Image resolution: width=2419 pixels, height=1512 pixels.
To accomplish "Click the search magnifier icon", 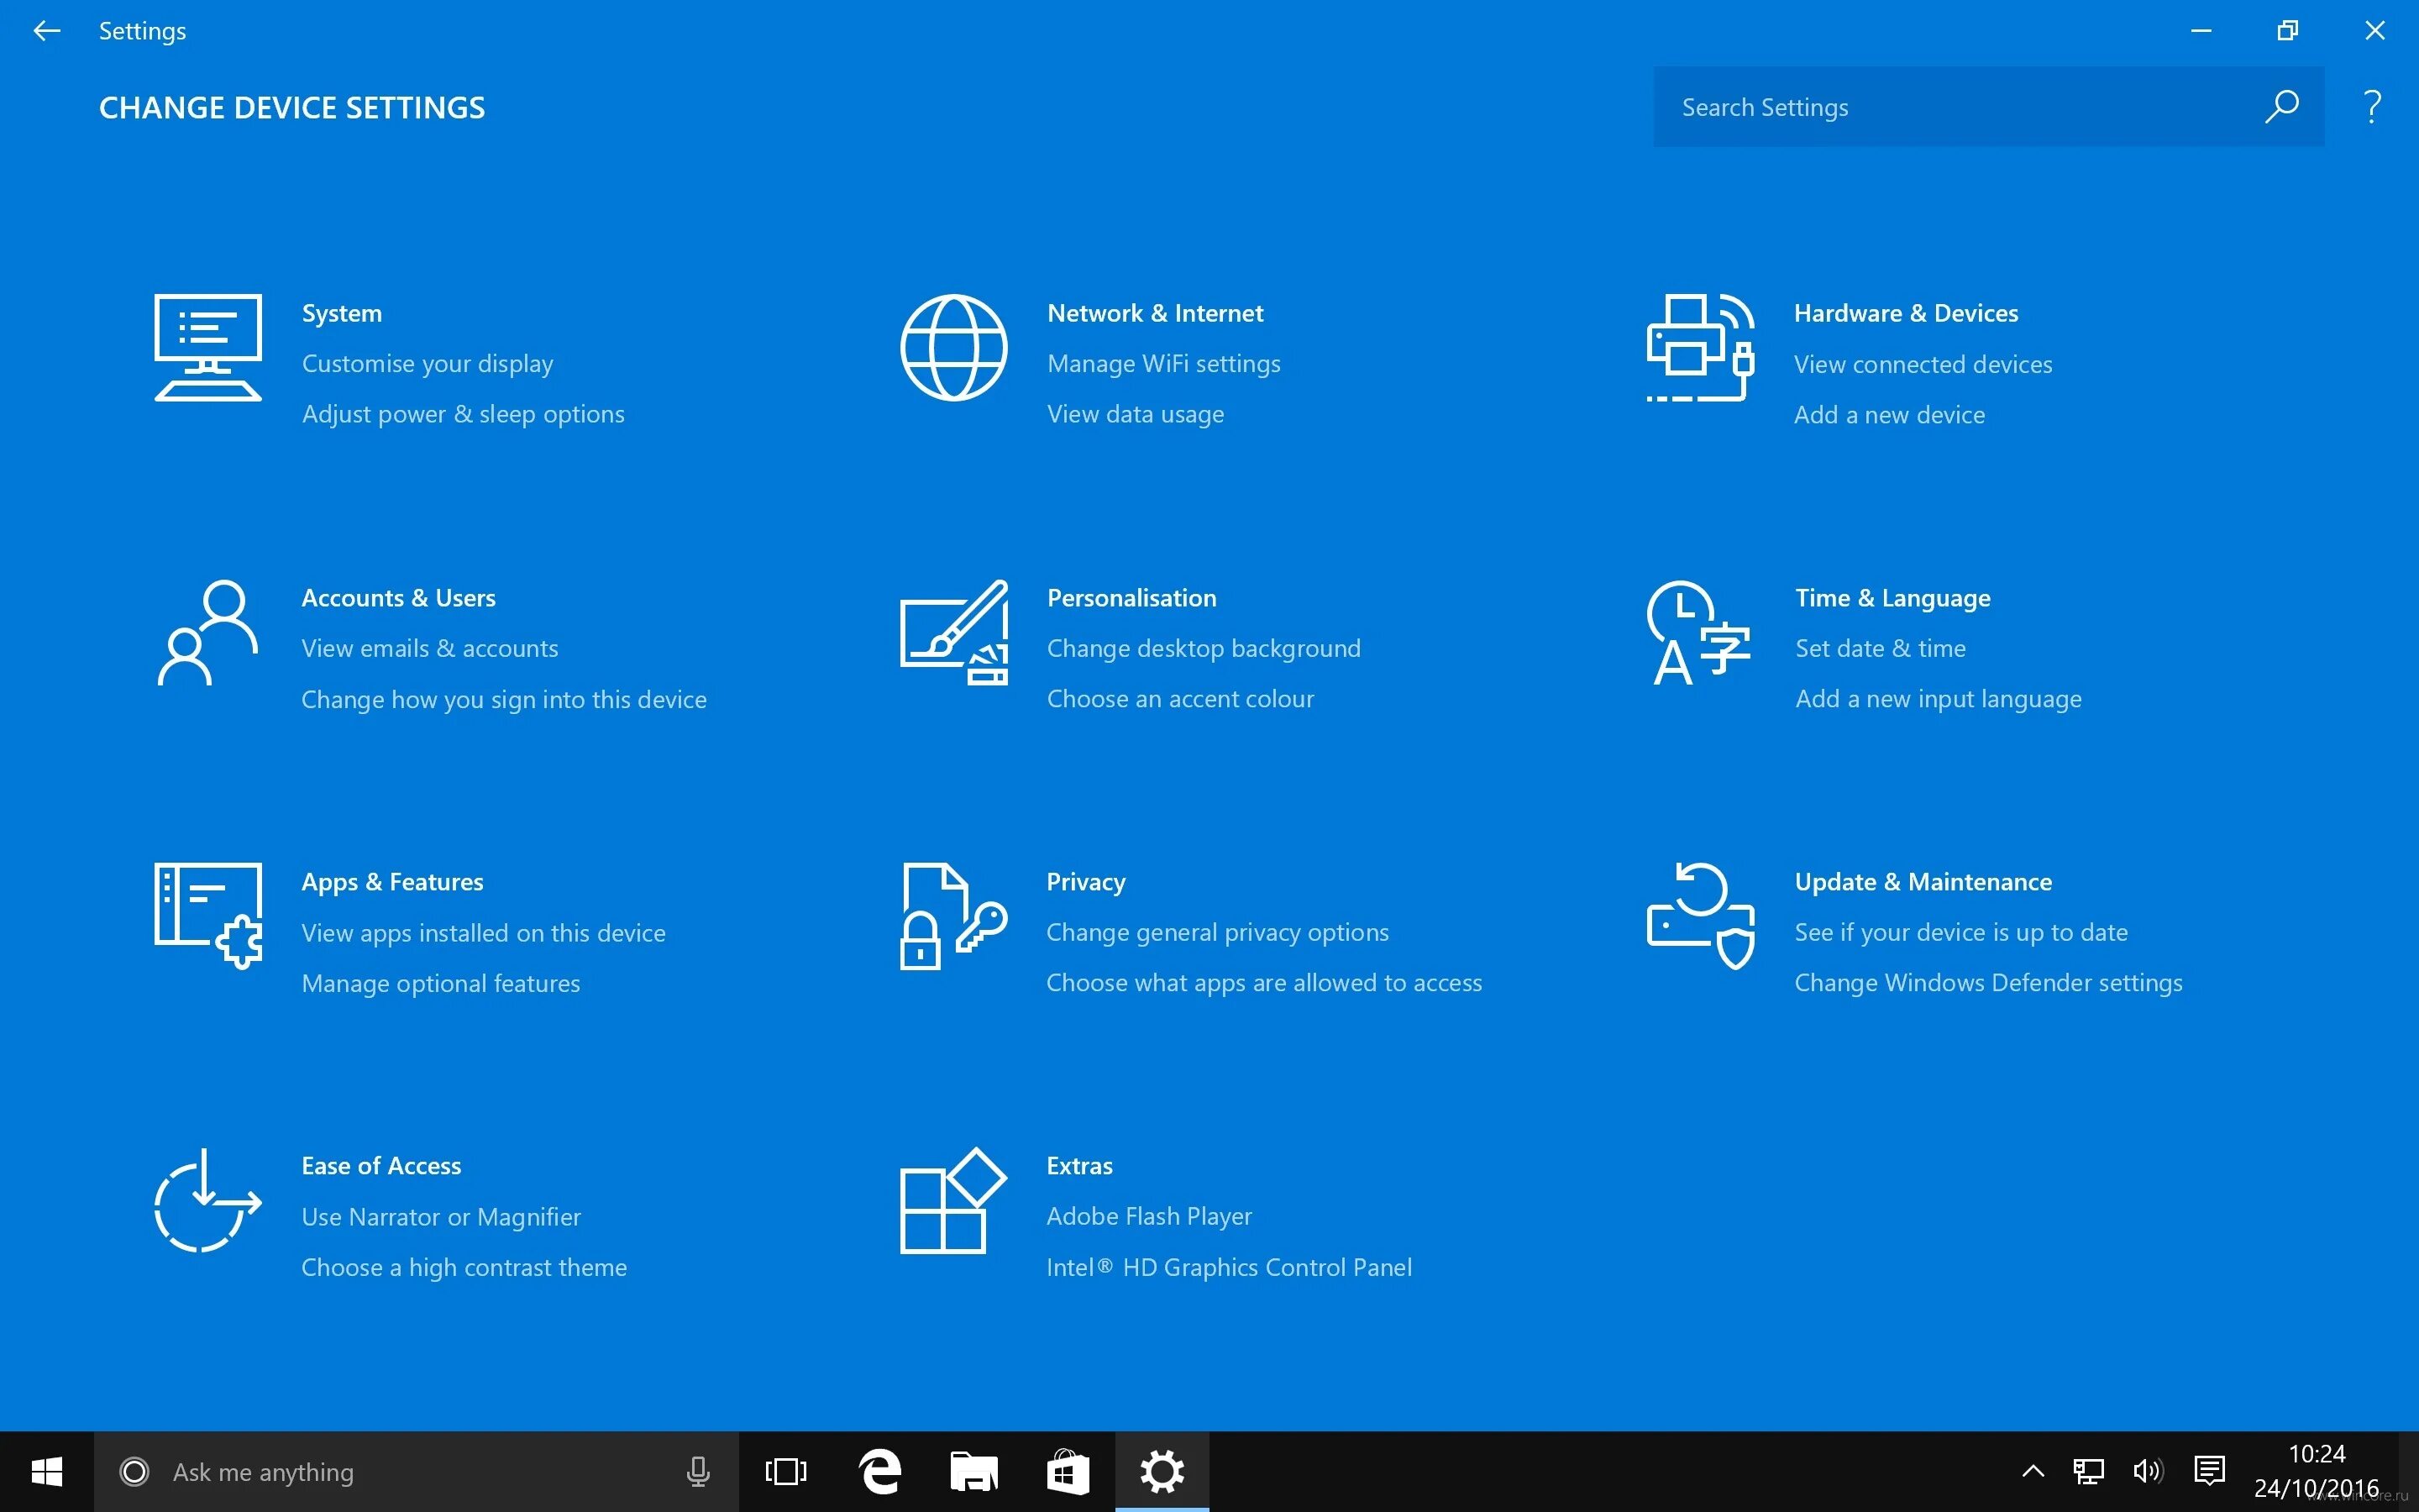I will coord(2282,106).
